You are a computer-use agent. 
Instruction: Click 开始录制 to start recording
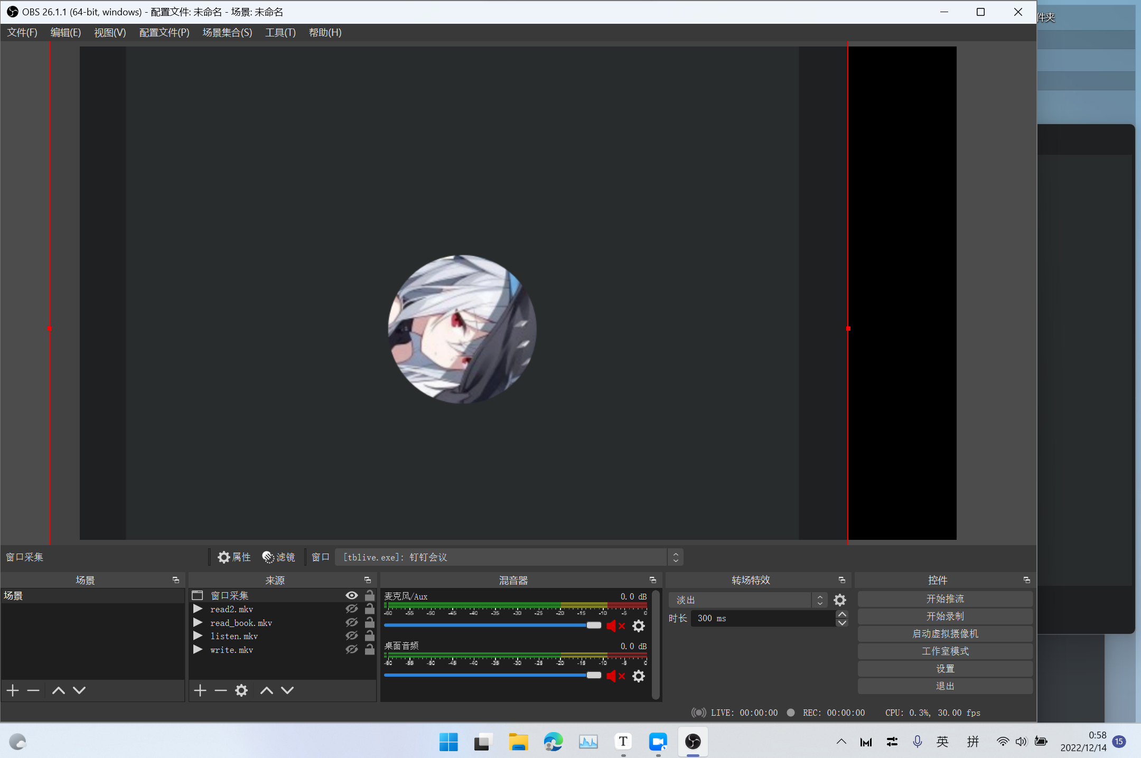pyautogui.click(x=945, y=616)
